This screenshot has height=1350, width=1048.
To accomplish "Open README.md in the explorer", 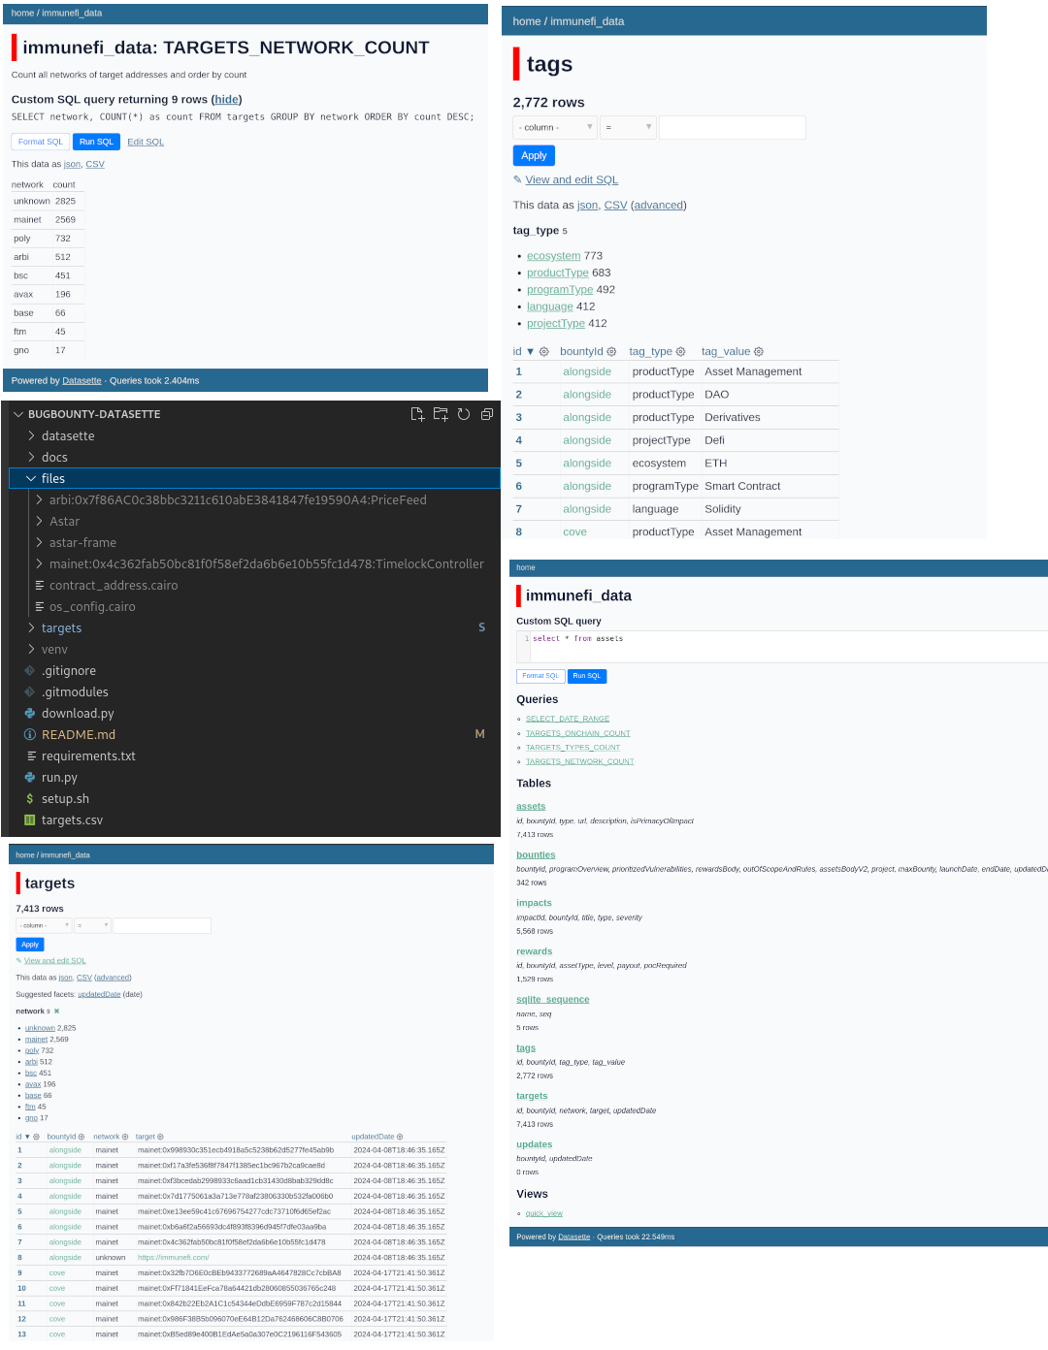I will tap(79, 735).
